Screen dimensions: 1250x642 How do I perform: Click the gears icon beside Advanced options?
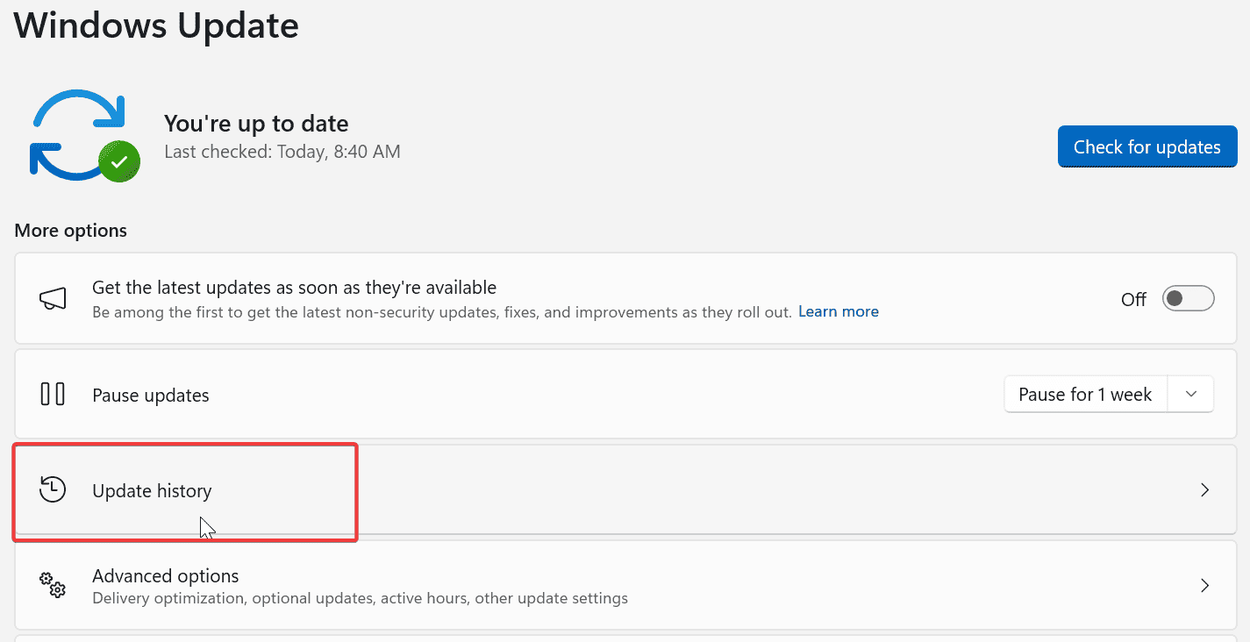pos(53,585)
